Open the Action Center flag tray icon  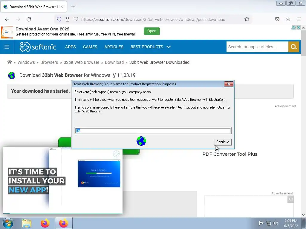click(x=261, y=223)
